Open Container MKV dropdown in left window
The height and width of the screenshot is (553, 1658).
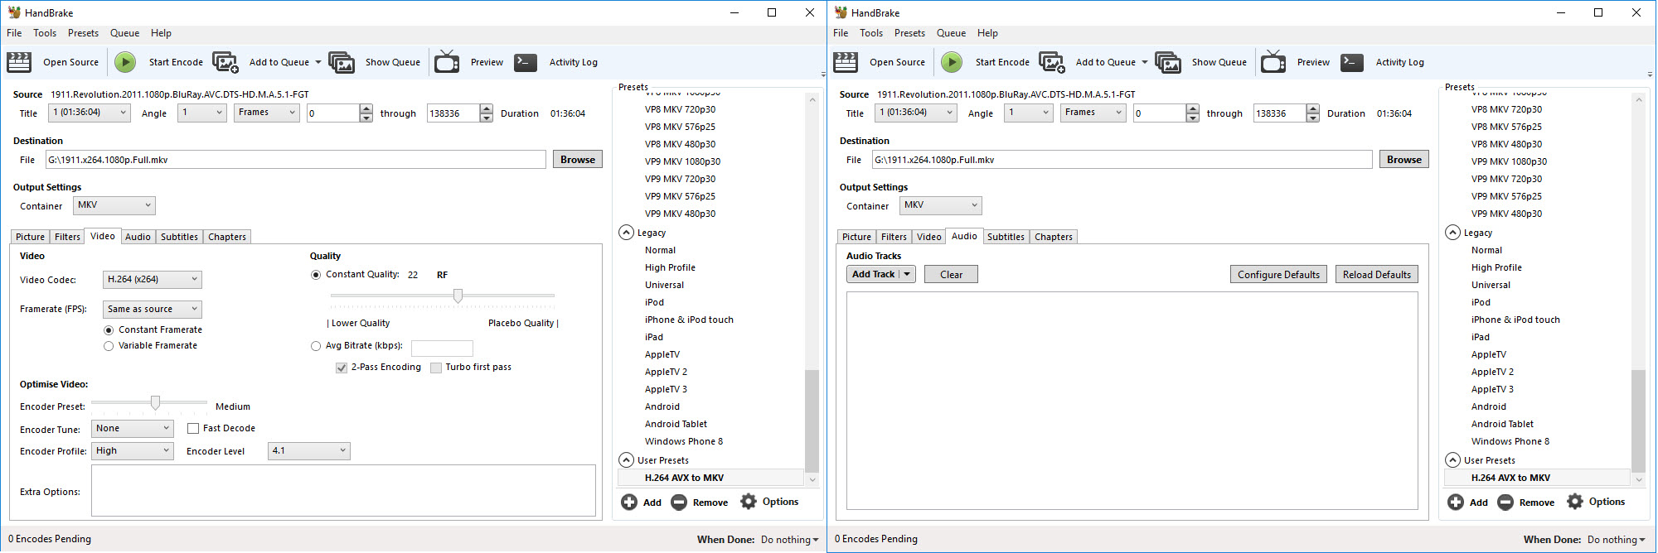(x=114, y=205)
